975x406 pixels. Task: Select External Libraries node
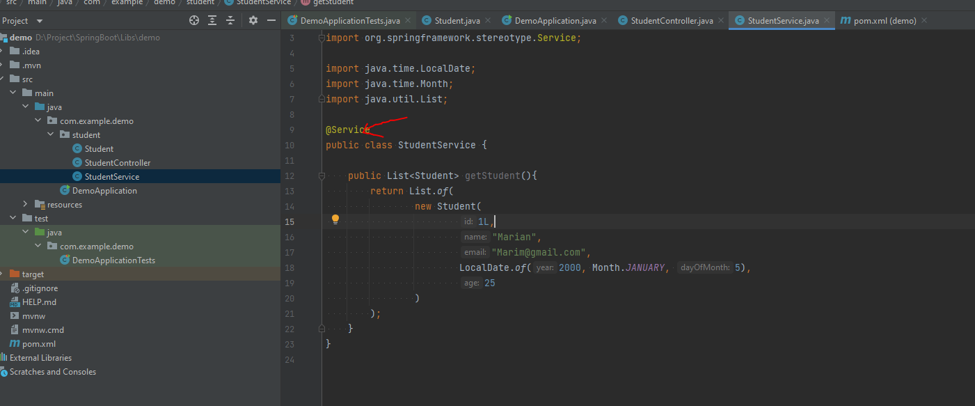pyautogui.click(x=40, y=358)
